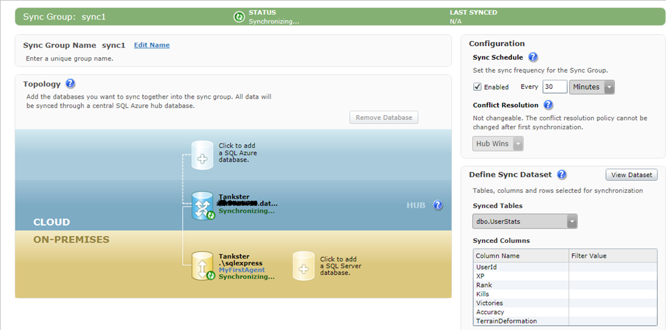The width and height of the screenshot is (666, 330).
Task: Toggle the Enabled sync schedule checkbox
Action: coord(477,87)
